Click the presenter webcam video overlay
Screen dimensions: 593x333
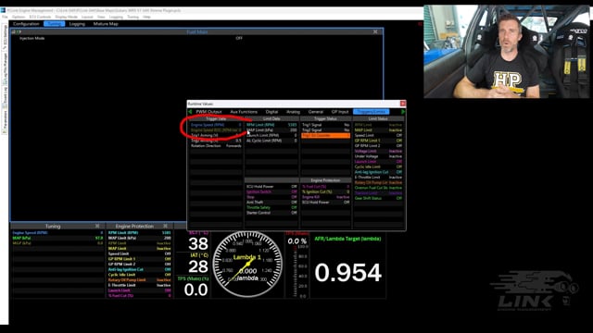pyautogui.click(x=507, y=52)
